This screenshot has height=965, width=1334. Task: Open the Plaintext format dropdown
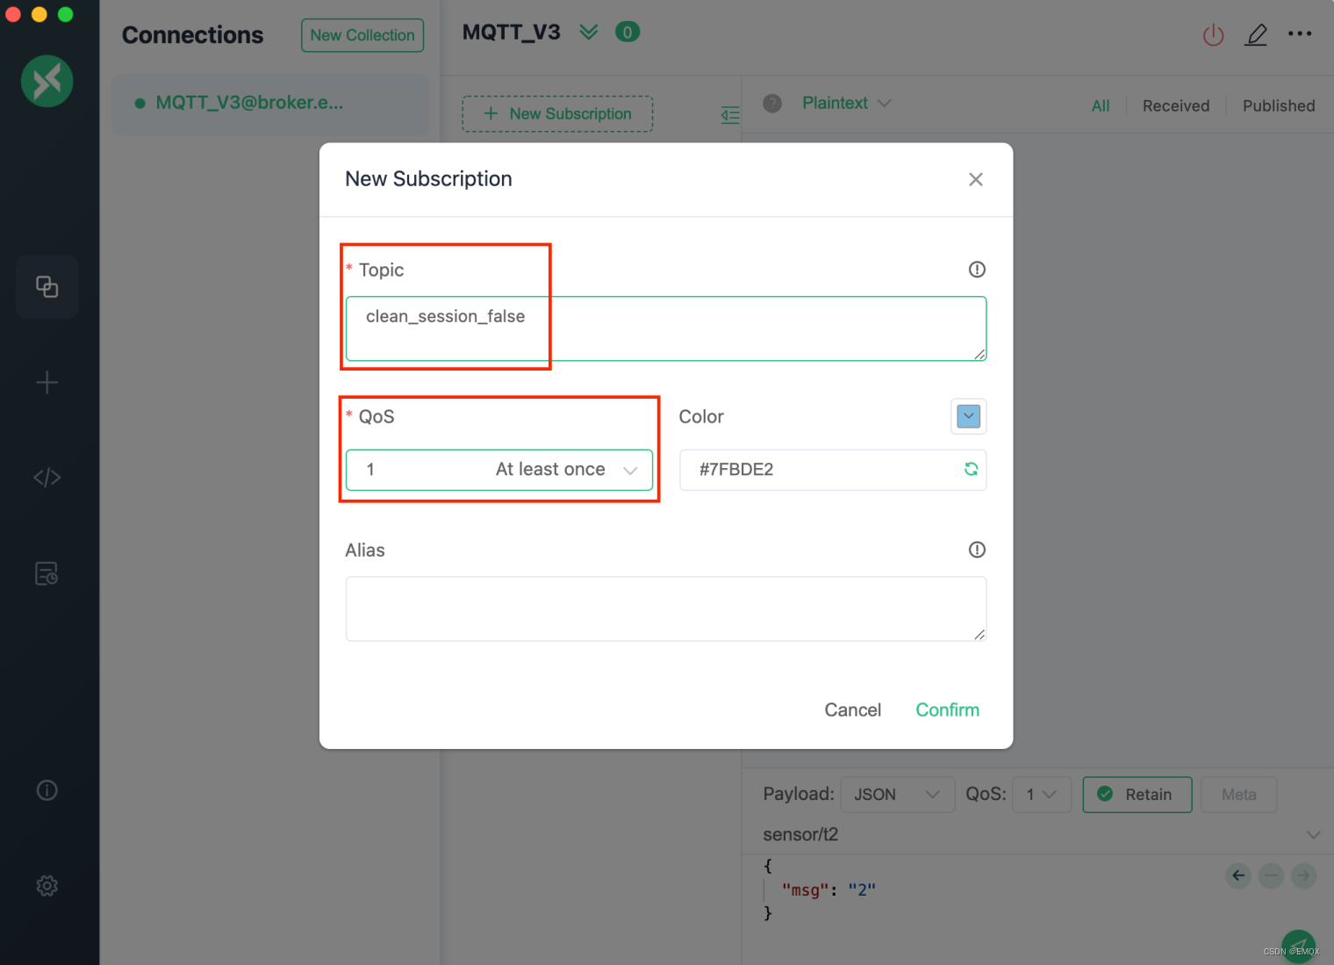845,103
